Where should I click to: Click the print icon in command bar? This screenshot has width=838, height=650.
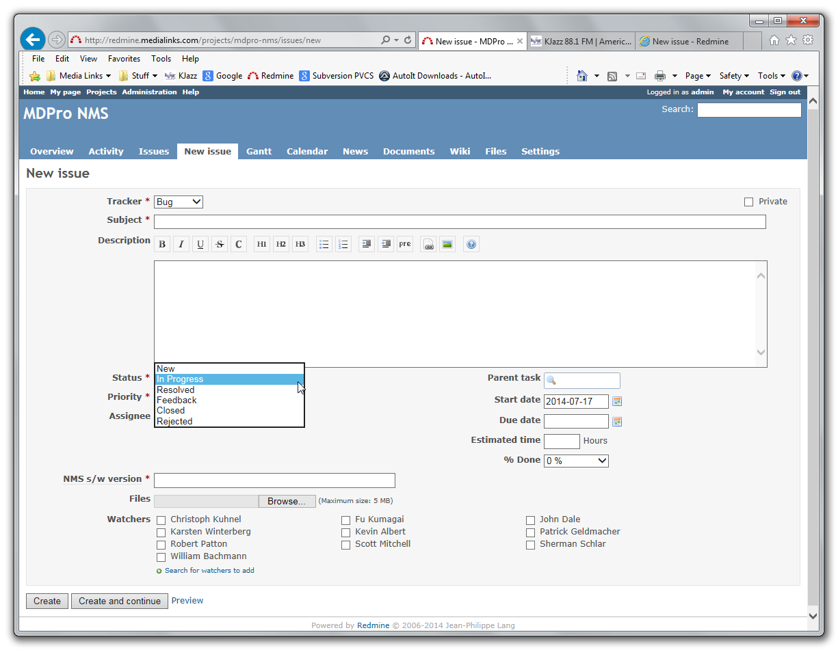click(660, 76)
